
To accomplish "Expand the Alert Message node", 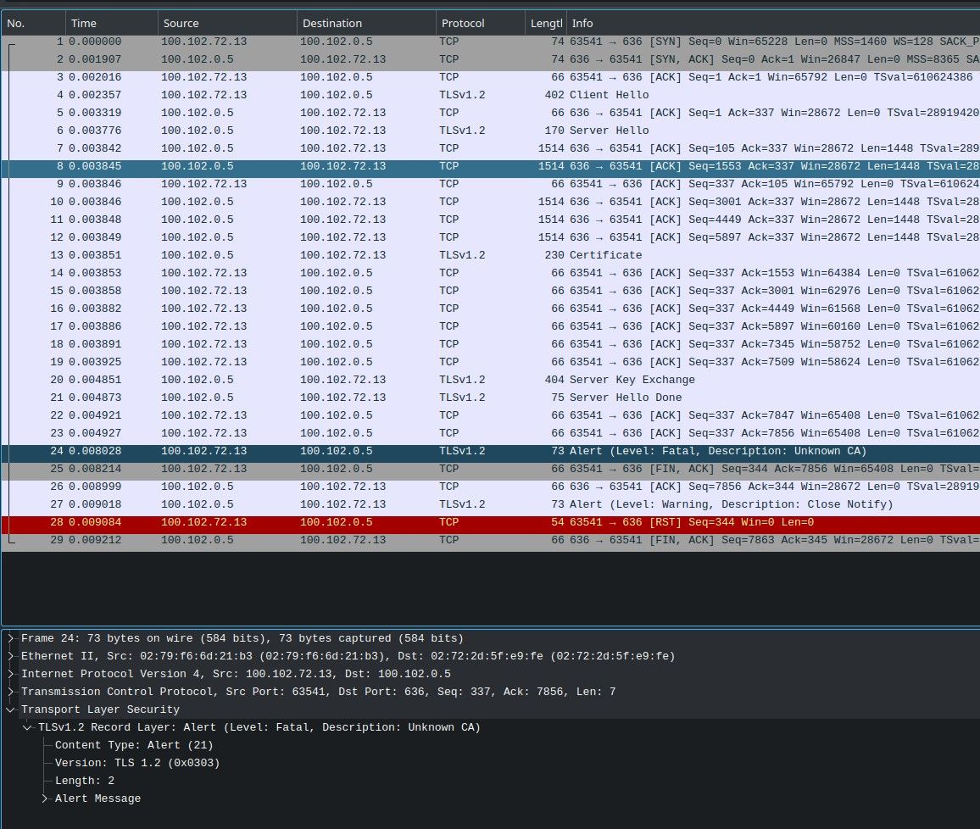I will point(44,798).
